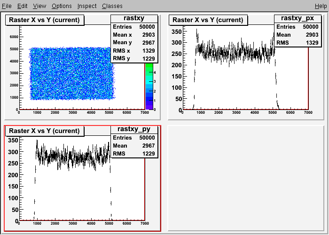
Task: Open the Options menu
Action: [62, 6]
